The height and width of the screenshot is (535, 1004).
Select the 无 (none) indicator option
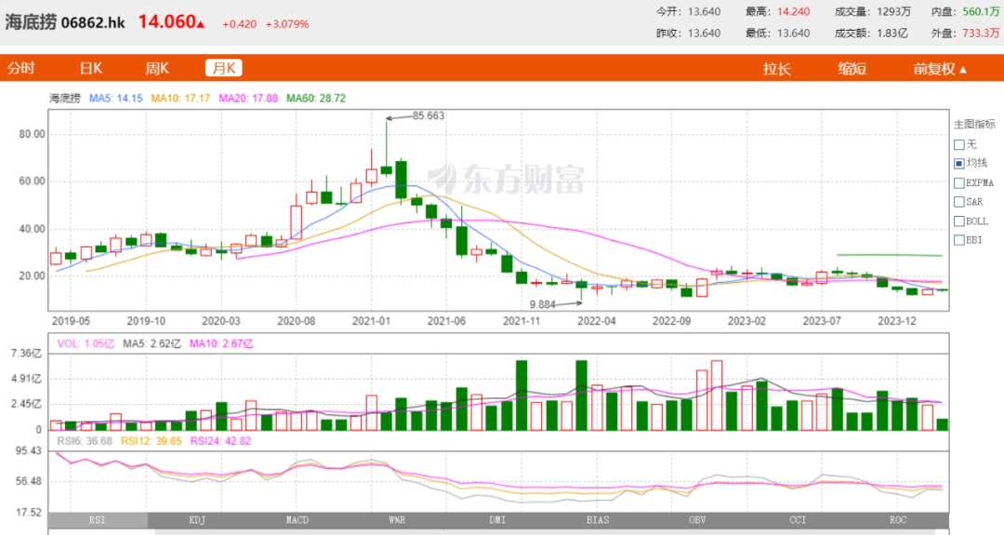[x=958, y=145]
